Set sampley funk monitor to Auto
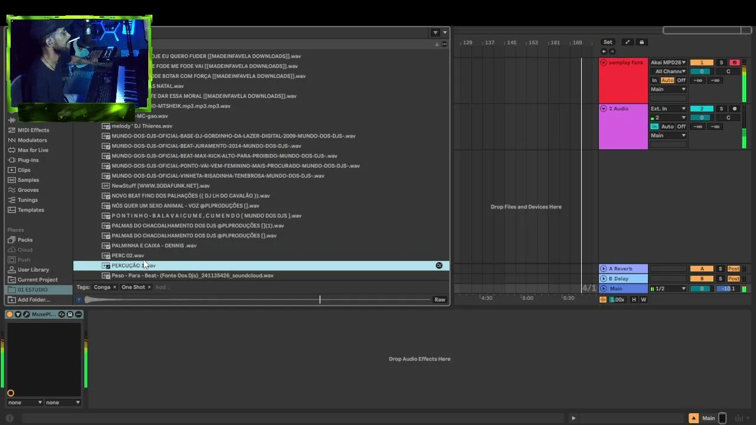Image resolution: width=756 pixels, height=425 pixels. point(667,80)
